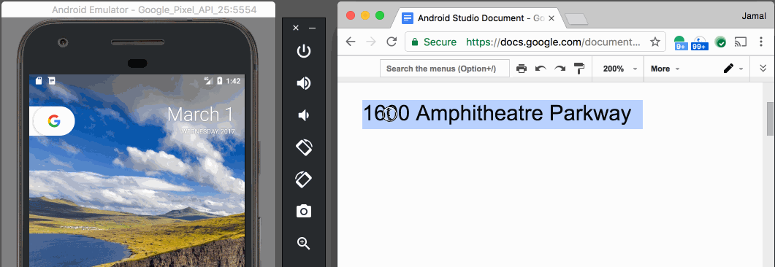Open the 200% zoom dropdown
The image size is (775, 267).
pos(620,69)
